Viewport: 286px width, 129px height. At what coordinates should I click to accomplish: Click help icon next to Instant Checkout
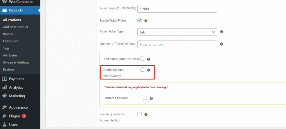(151, 98)
